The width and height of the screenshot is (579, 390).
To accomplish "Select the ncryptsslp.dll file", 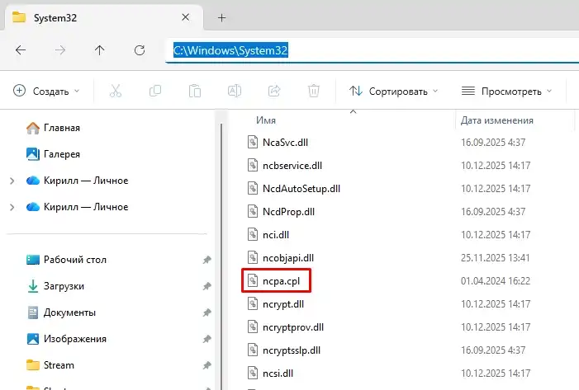I will coord(292,350).
